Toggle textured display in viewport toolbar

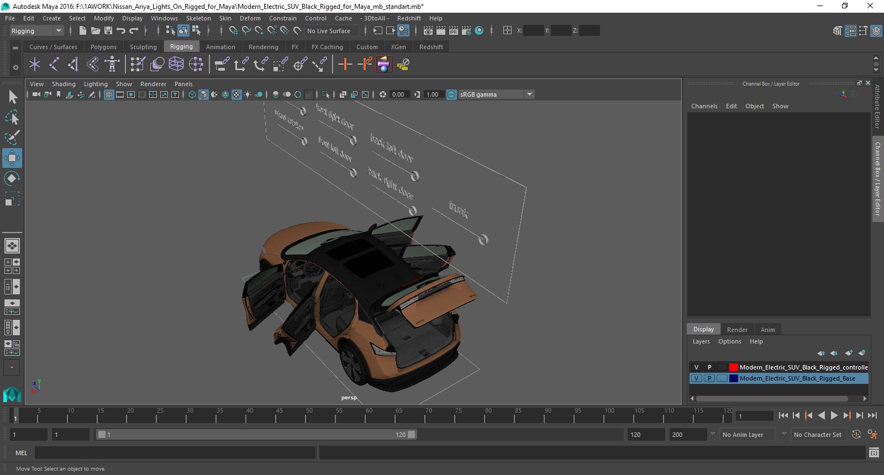236,94
